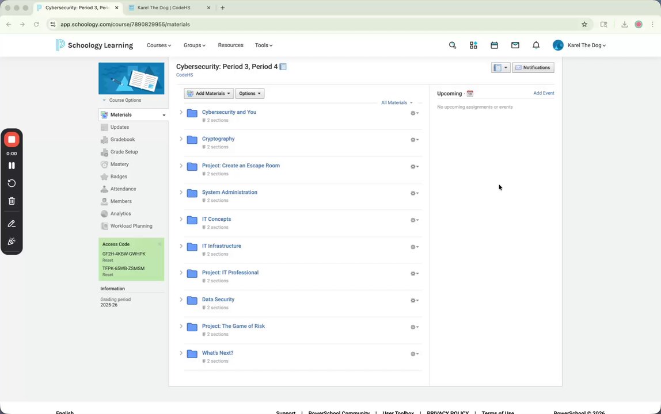The image size is (661, 414).
Task: Open Gradebook in the sidebar
Action: 123,140
